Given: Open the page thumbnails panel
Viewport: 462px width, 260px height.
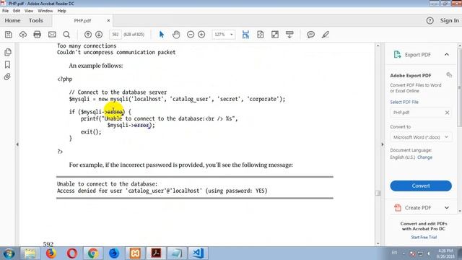Looking at the screenshot, I should pos(8,52).
